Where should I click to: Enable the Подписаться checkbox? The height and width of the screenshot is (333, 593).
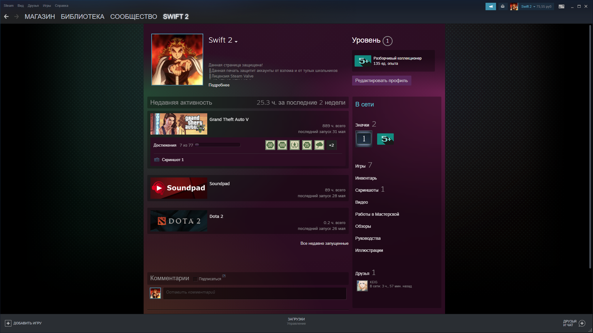coord(195,279)
